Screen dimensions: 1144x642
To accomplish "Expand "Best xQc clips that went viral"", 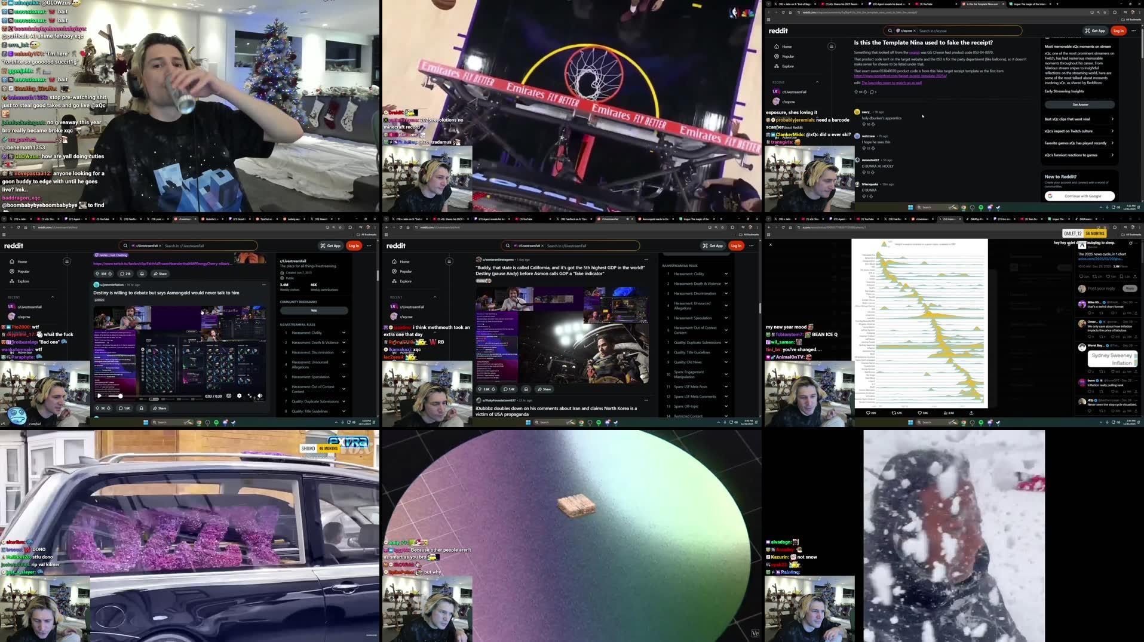I will [1112, 119].
